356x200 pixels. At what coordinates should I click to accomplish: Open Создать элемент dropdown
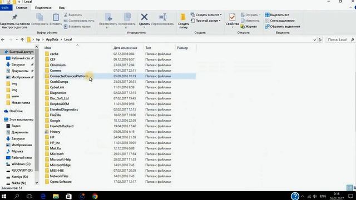tap(206, 15)
